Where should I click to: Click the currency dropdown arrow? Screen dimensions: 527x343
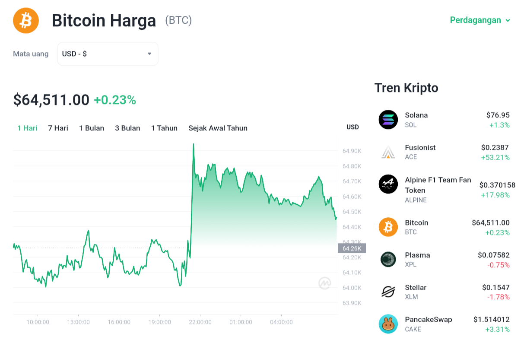pyautogui.click(x=149, y=54)
